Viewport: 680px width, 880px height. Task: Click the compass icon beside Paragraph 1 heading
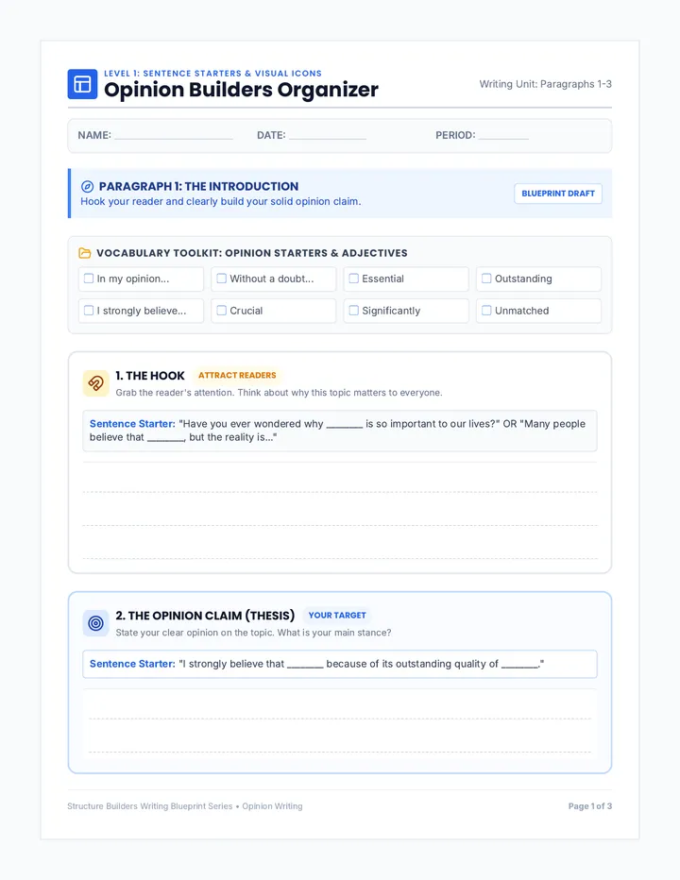[87, 187]
